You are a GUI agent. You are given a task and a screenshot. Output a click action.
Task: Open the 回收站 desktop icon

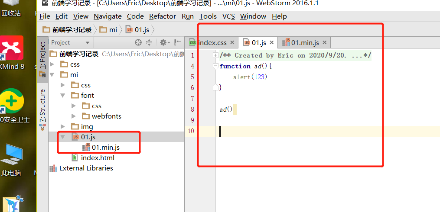11,8
